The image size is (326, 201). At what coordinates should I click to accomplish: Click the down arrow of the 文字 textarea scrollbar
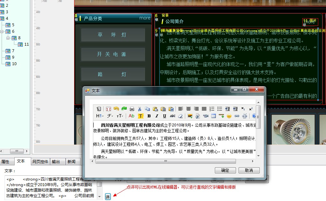coord(99,196)
